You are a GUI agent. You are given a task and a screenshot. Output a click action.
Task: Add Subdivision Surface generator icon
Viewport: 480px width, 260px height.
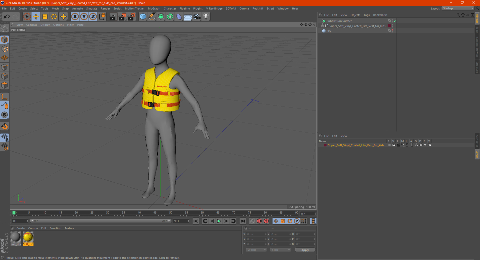click(x=161, y=17)
